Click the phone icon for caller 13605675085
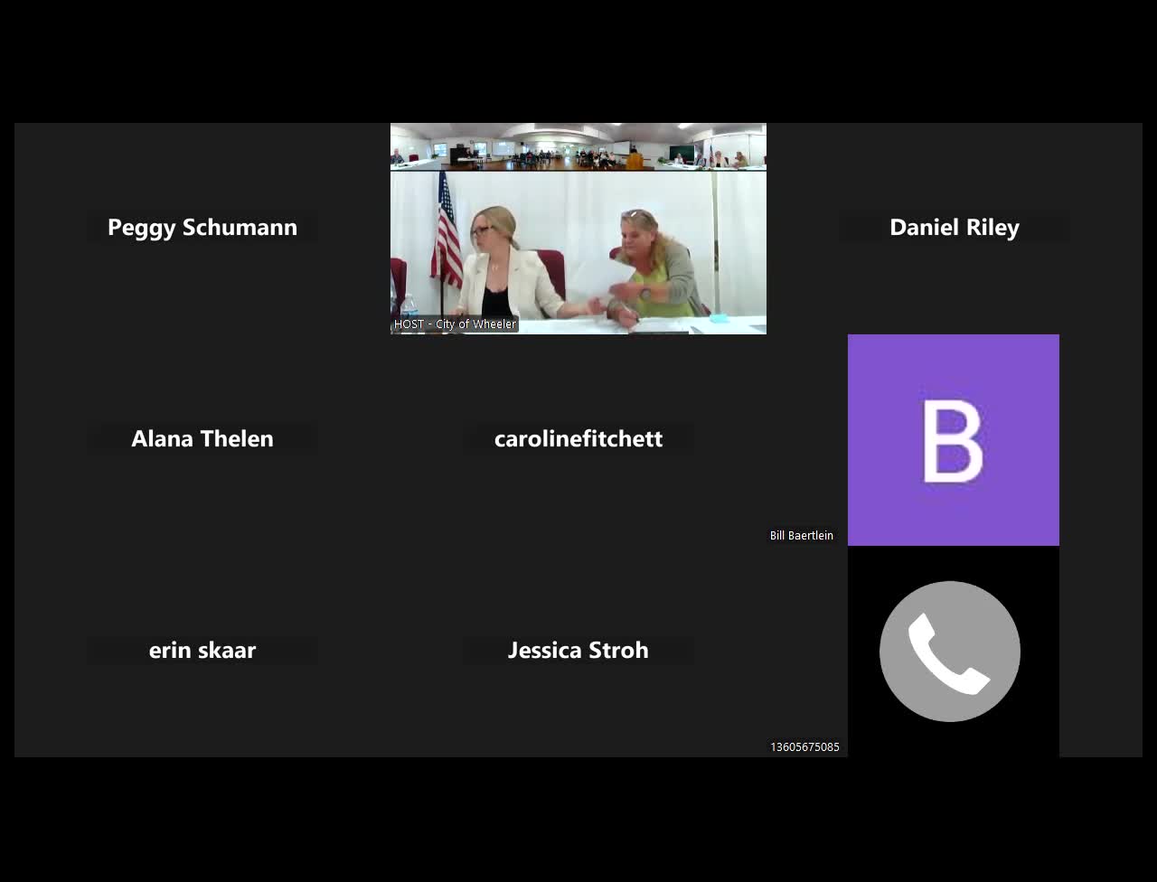This screenshot has height=882, width=1157. pyautogui.click(x=950, y=652)
